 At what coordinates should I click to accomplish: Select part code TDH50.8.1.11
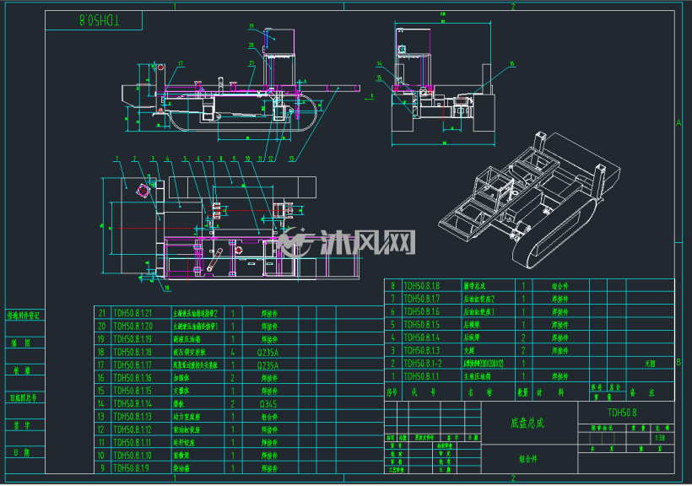pos(132,442)
